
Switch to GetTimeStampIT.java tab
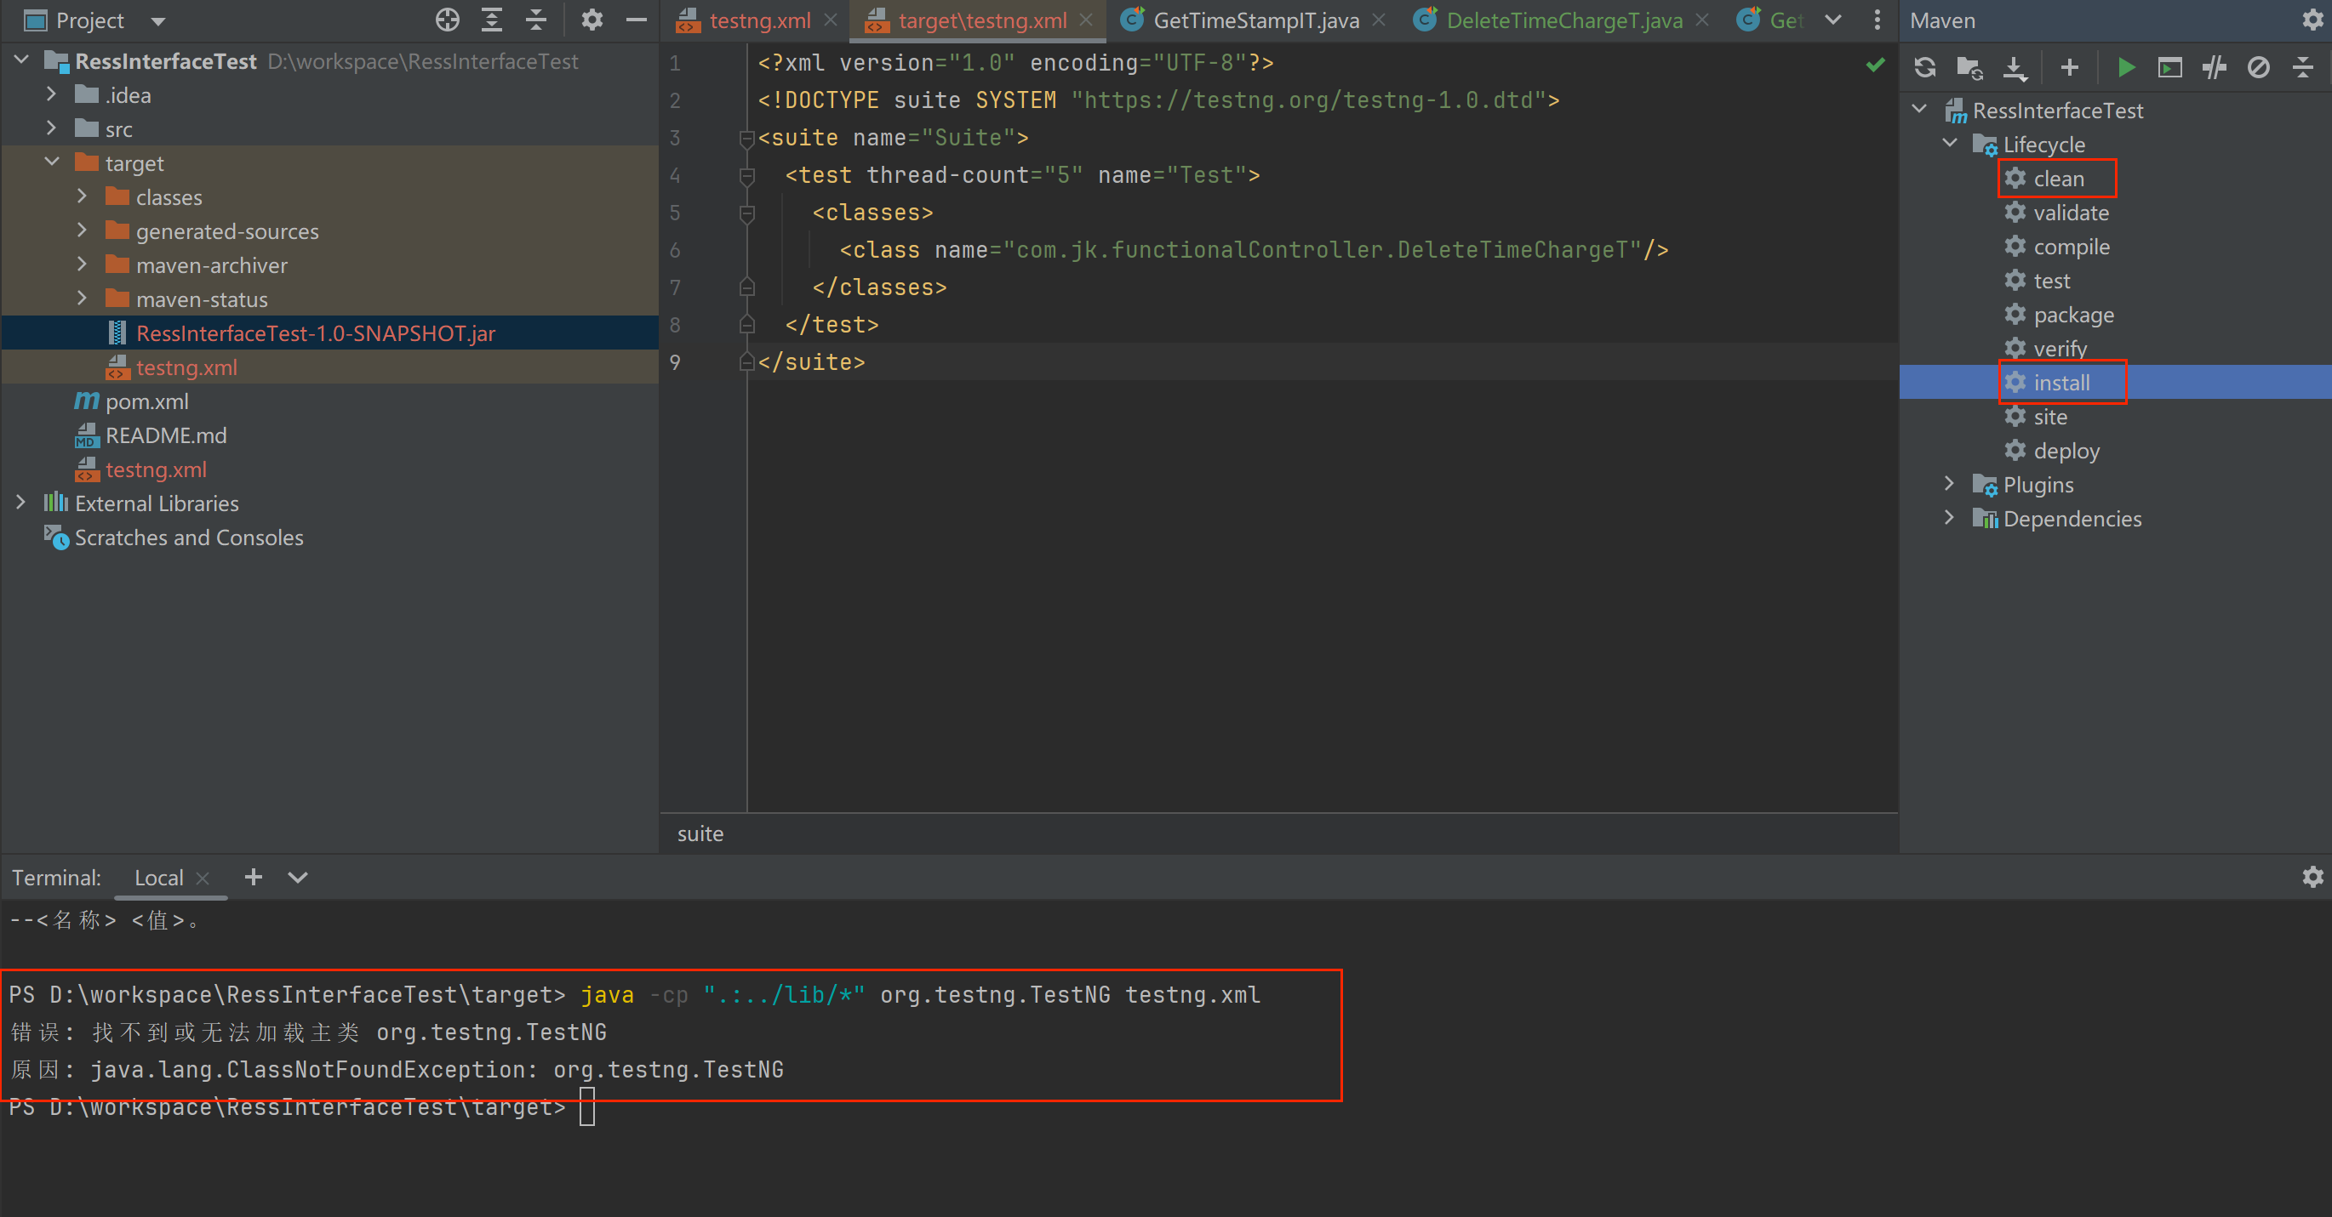(x=1255, y=20)
